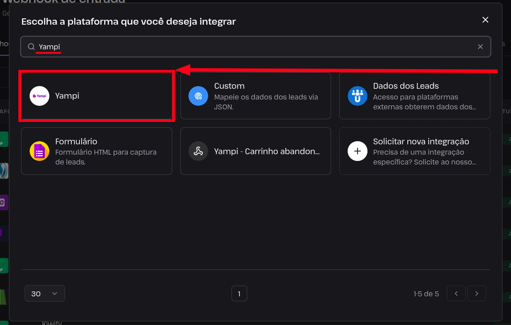This screenshot has height=325, width=511.
Task: Choose the Dados dos Leads card
Action: 415,96
